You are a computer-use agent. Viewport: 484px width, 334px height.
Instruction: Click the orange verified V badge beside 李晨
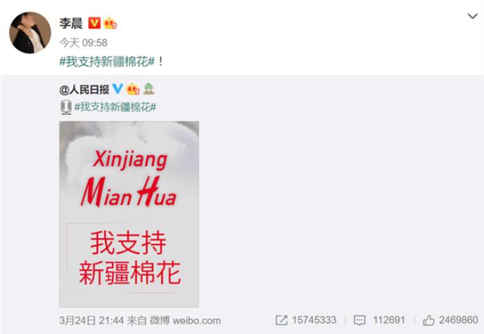click(94, 23)
